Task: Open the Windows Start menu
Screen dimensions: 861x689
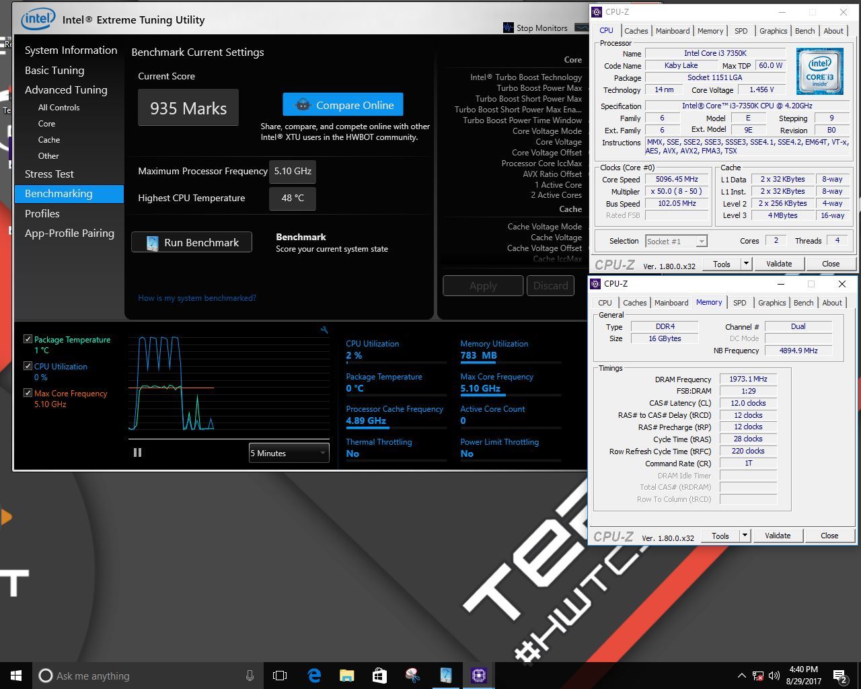Action: pos(16,676)
